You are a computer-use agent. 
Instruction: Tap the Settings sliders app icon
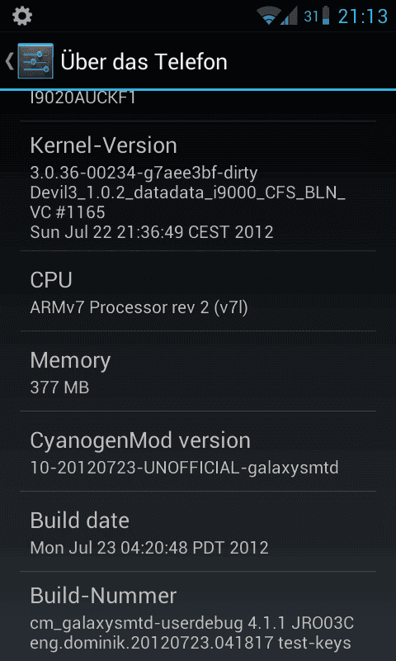click(x=35, y=60)
